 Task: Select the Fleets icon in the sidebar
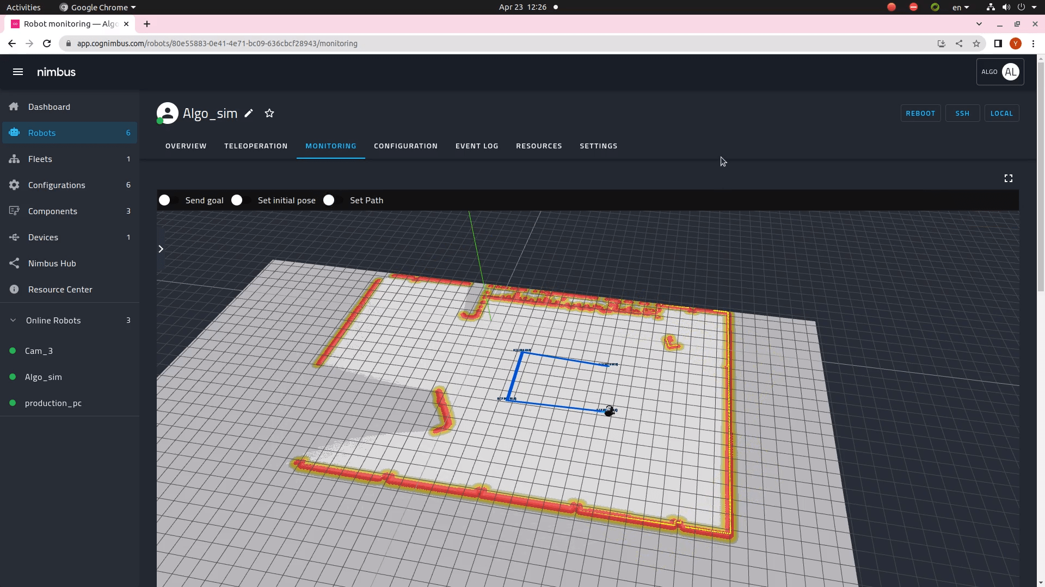[x=14, y=159]
